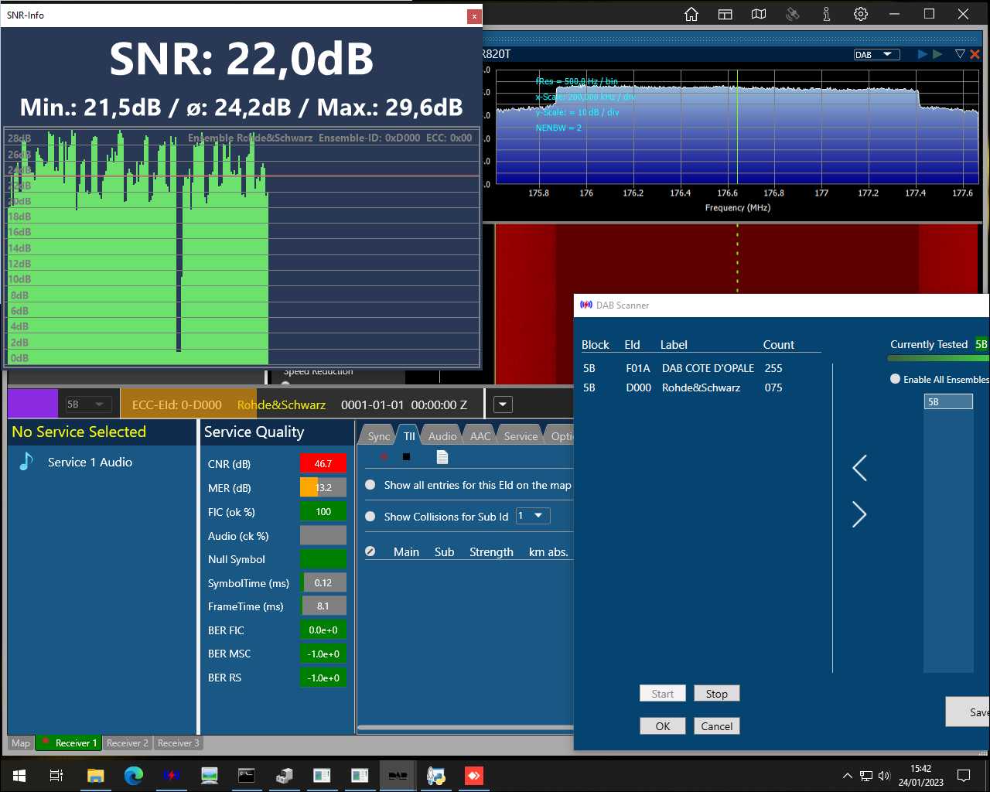Open the 5B channel dropdown
Viewport: 990px width, 792px height.
(x=85, y=404)
